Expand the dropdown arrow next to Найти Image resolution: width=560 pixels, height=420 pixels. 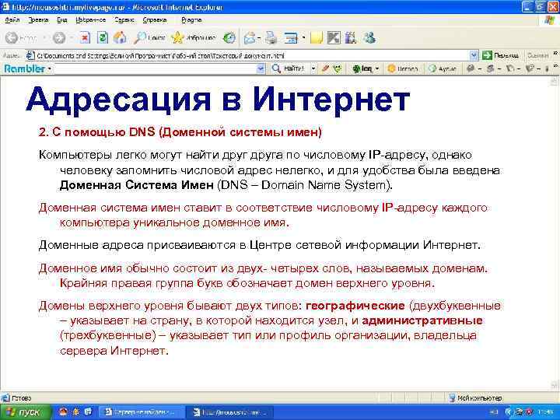tap(313, 68)
